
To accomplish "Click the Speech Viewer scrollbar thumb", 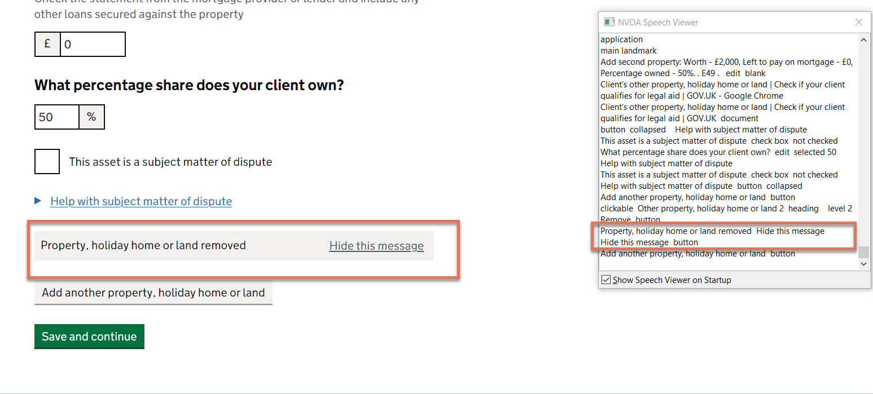I will (x=863, y=252).
